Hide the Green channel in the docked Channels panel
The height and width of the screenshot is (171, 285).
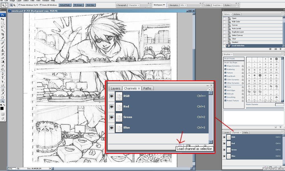[224, 150]
